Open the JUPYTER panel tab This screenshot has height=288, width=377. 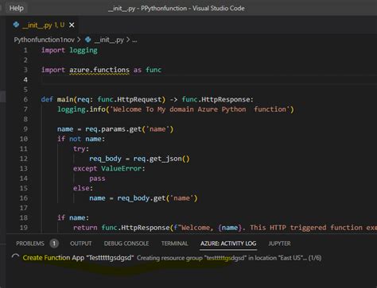pos(279,244)
